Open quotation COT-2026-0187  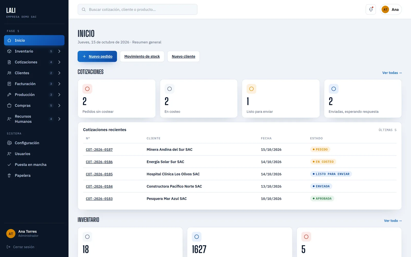tap(99, 150)
